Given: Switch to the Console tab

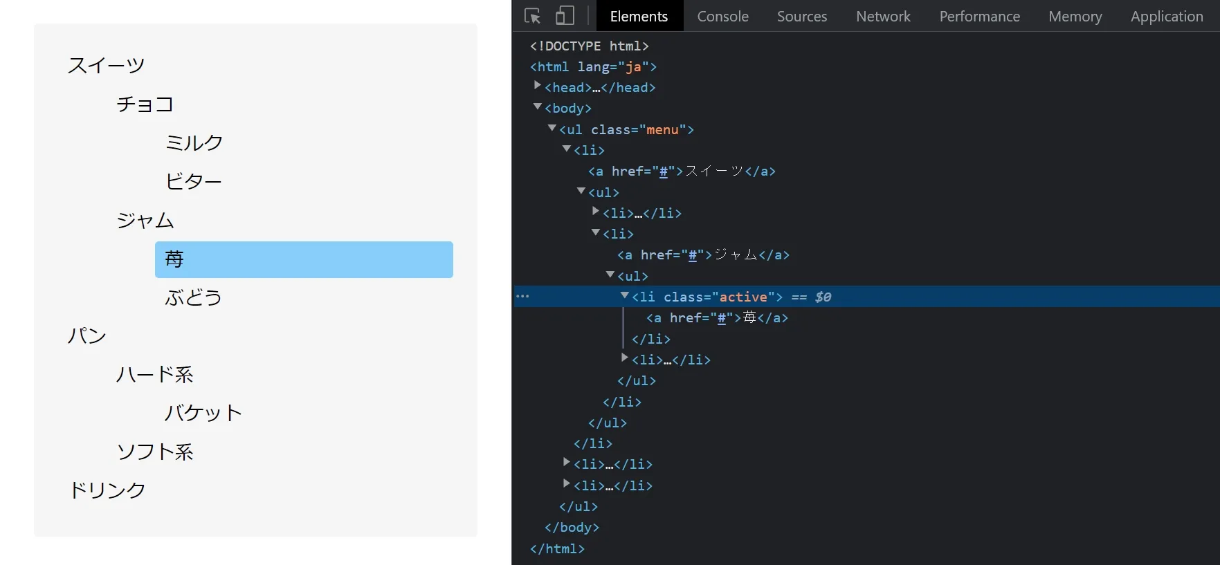Looking at the screenshot, I should pyautogui.click(x=722, y=16).
